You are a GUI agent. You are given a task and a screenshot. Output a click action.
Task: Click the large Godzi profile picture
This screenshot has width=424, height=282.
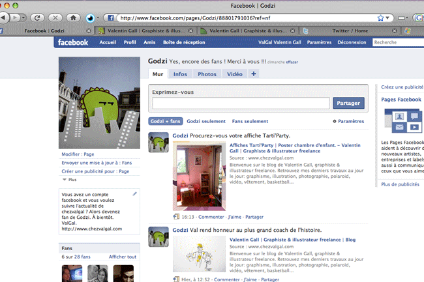coord(99,103)
